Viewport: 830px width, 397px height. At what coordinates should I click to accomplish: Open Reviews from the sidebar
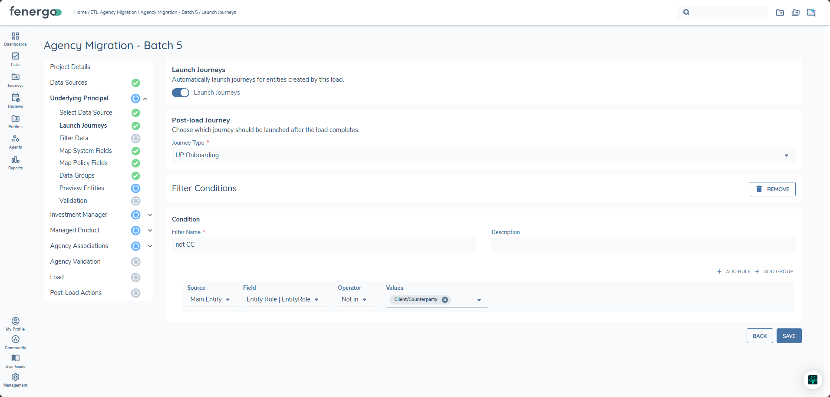[x=15, y=101]
